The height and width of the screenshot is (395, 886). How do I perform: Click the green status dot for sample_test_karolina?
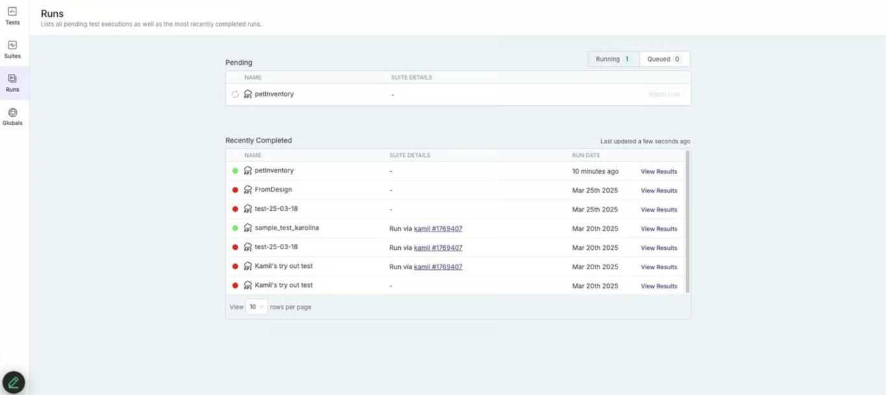tap(234, 228)
